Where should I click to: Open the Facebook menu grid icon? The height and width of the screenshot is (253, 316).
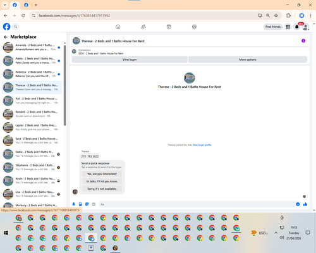pos(288,27)
